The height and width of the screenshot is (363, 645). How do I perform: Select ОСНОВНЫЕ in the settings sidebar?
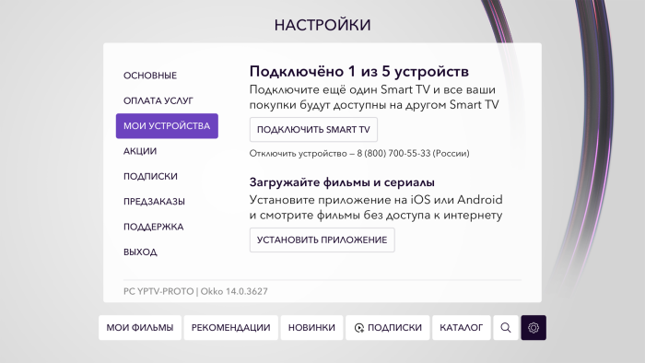point(150,76)
